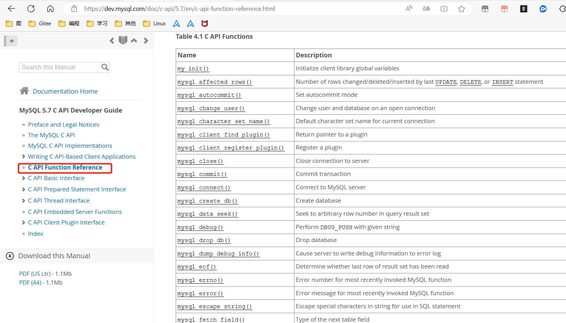Submit search with the magnifier icon
This screenshot has height=323, width=566.
coord(105,67)
